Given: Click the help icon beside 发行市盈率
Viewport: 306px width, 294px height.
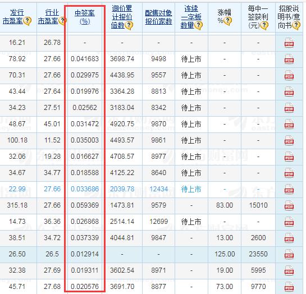Looking at the screenshot, I should pyautogui.click(x=28, y=21).
